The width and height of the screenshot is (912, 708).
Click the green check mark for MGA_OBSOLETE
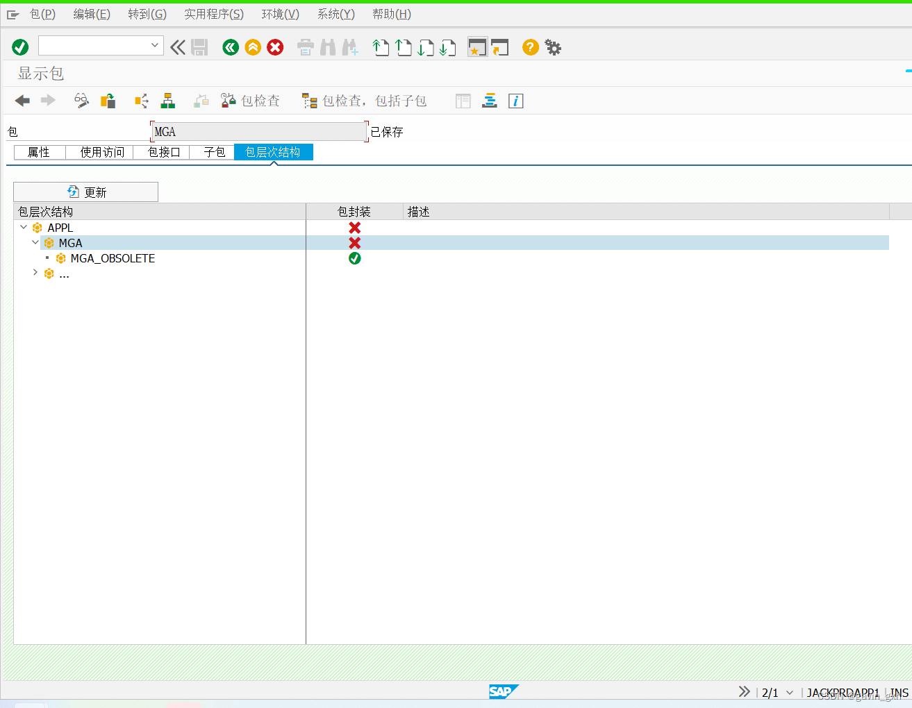(355, 258)
